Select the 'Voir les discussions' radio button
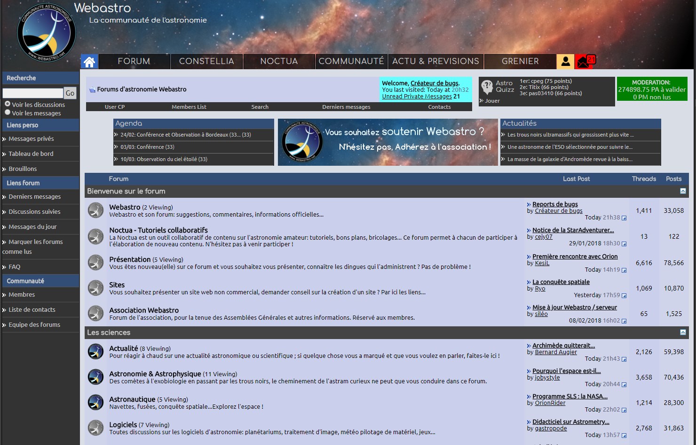 point(8,104)
